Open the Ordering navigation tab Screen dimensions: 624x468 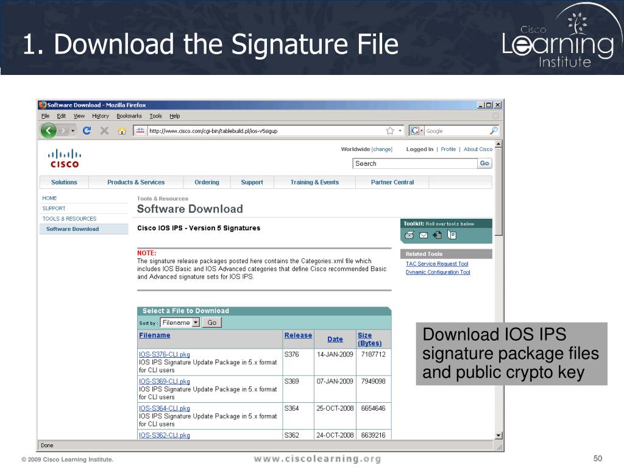click(207, 182)
